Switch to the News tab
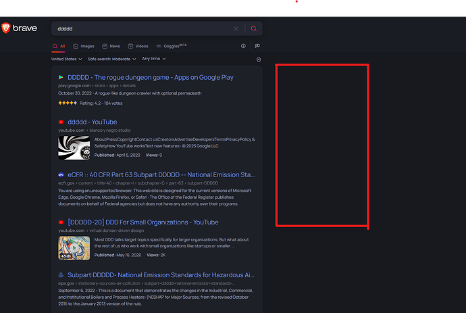The height and width of the screenshot is (313, 466). click(x=111, y=46)
